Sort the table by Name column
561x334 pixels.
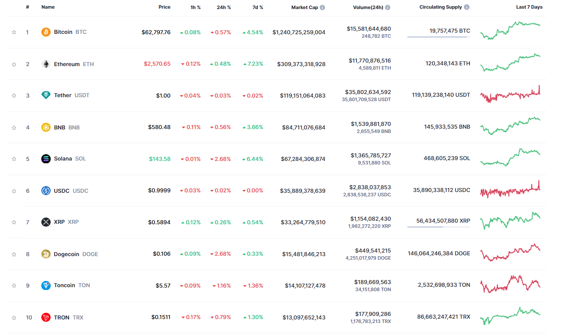click(x=48, y=7)
